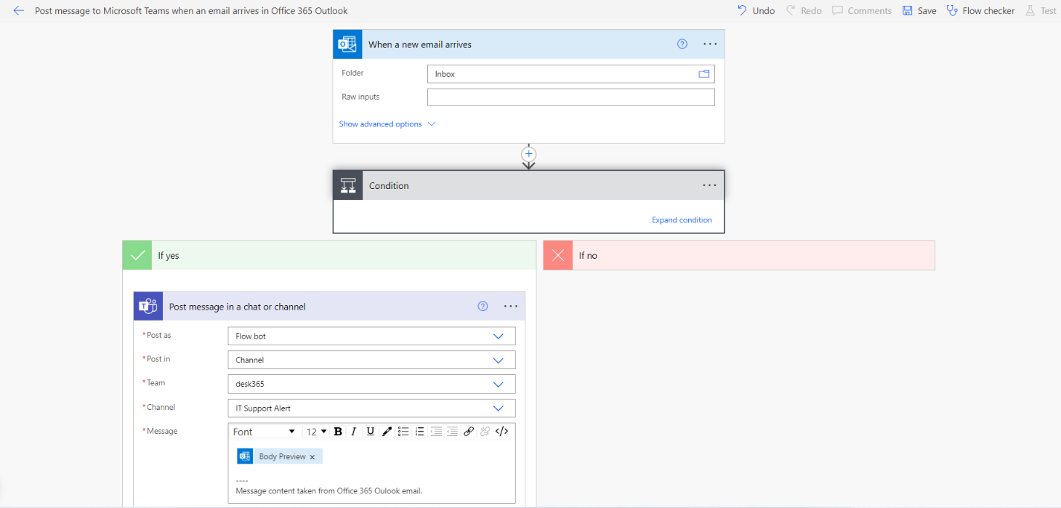Screen dimensions: 1061x508
Task: Open help for the email trigger card
Action: [682, 44]
